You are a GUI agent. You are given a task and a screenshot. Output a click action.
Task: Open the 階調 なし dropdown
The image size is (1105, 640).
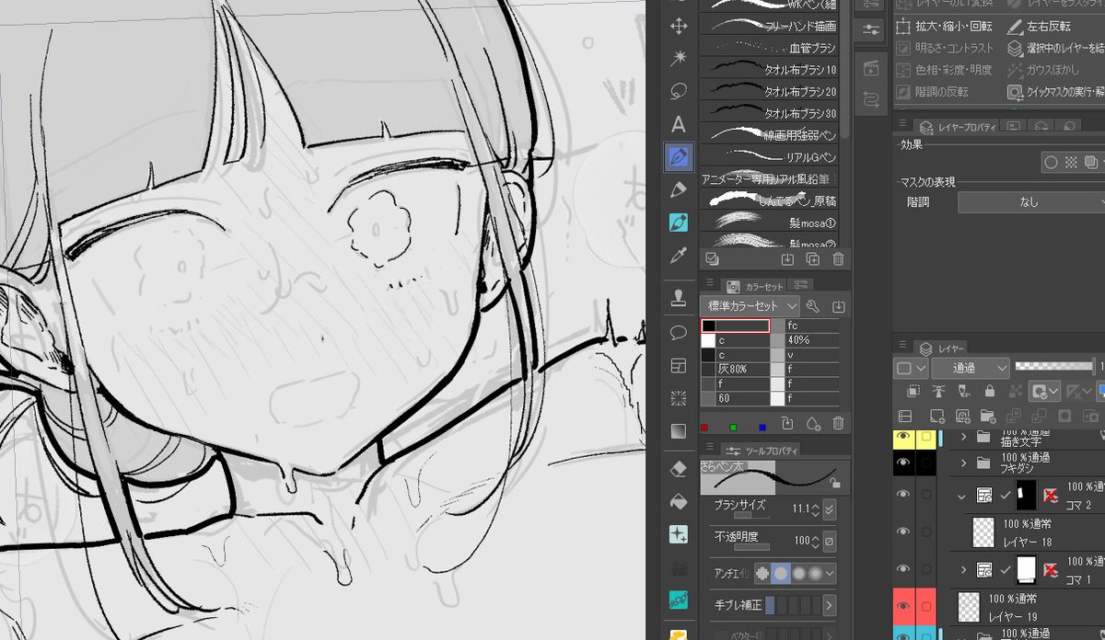(x=1031, y=201)
